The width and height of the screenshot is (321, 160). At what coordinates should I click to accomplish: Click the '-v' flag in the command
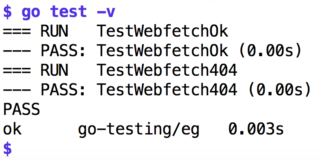tap(106, 13)
